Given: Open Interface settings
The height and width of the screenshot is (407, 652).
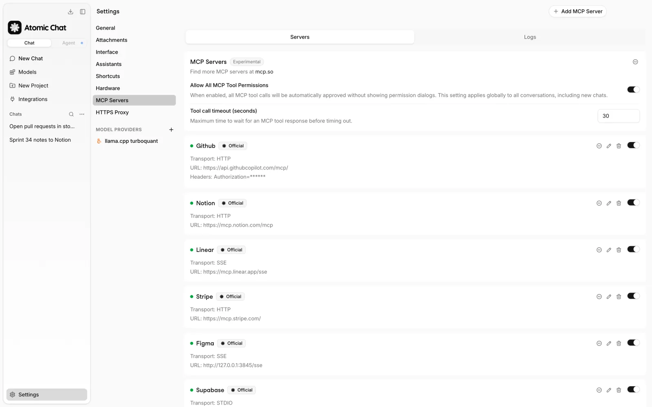Looking at the screenshot, I should coord(134,52).
